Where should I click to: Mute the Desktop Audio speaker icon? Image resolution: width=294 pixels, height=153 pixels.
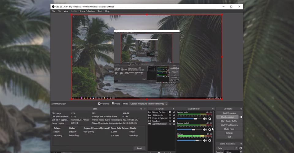204,119
